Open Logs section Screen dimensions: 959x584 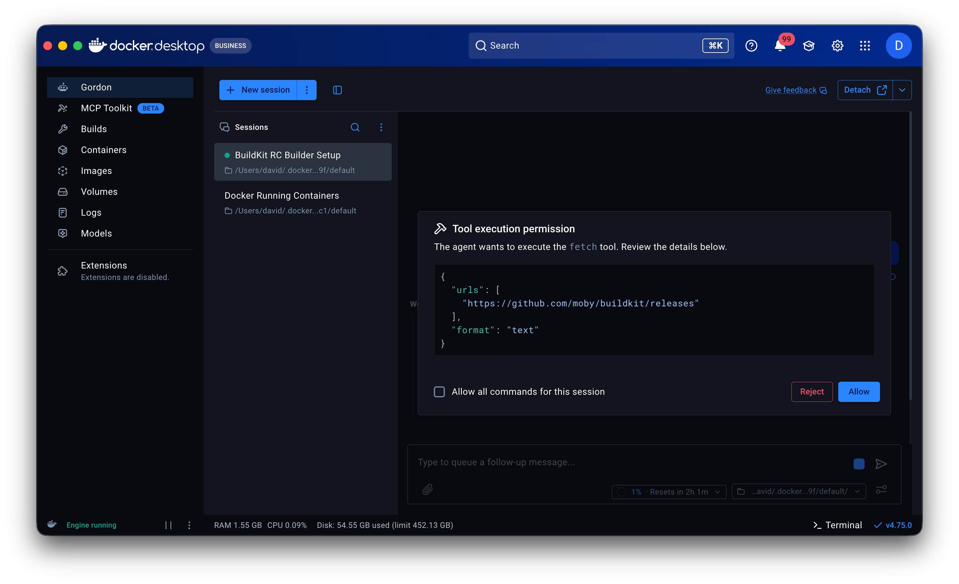click(x=120, y=212)
